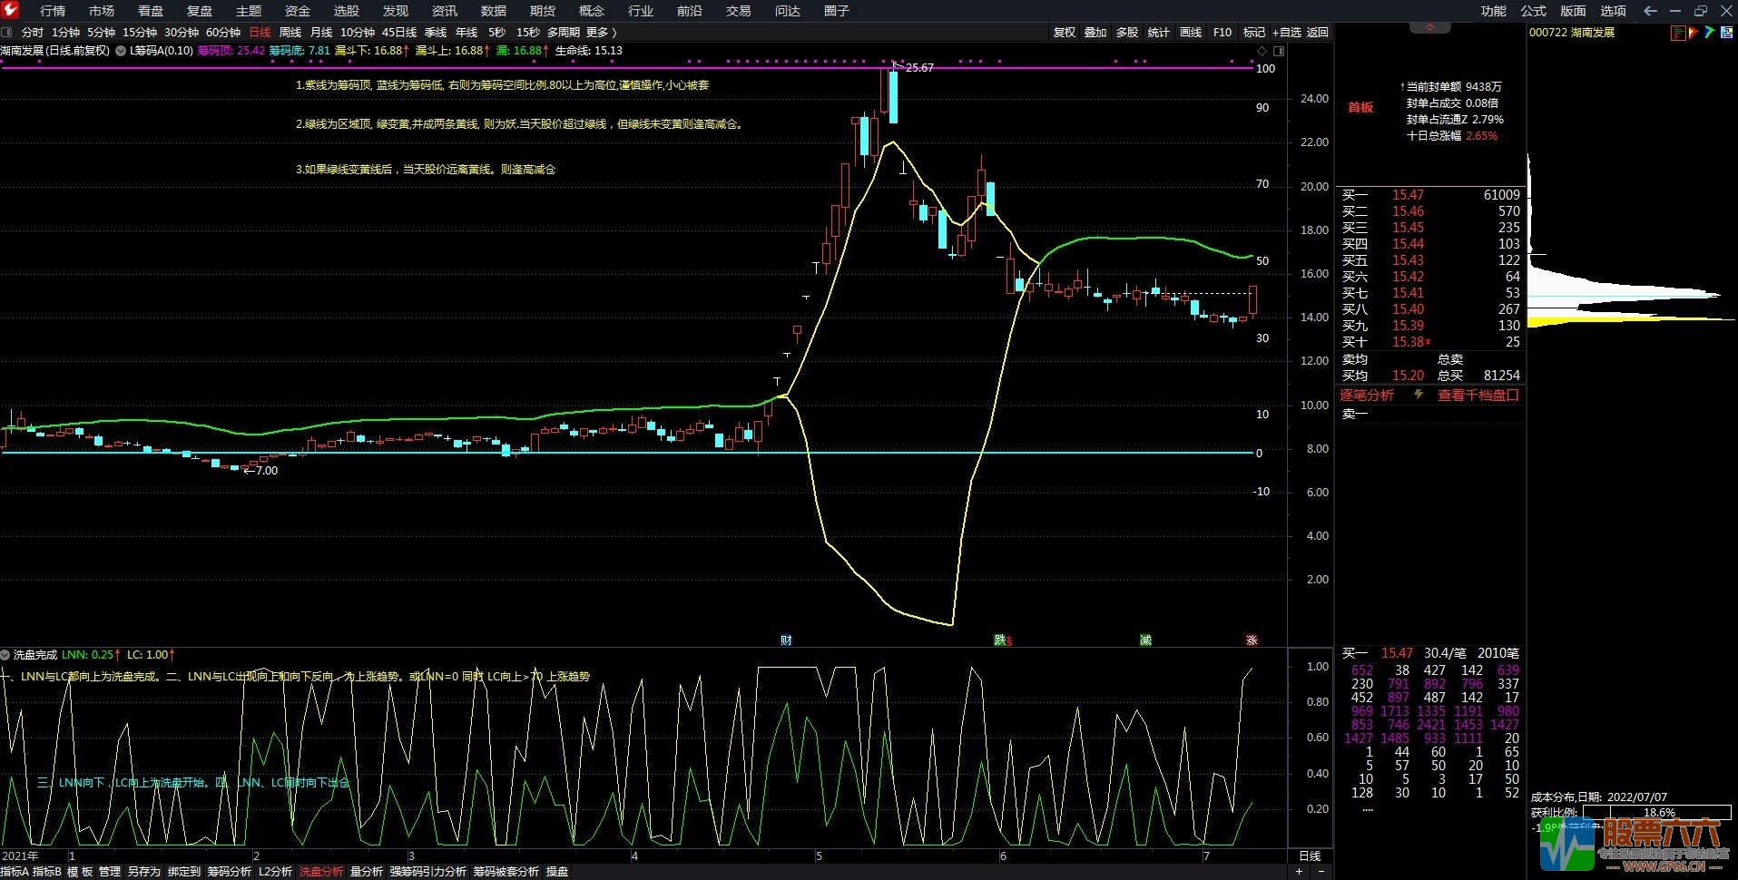
Task: Open the 市场 menu
Action: pos(102,11)
